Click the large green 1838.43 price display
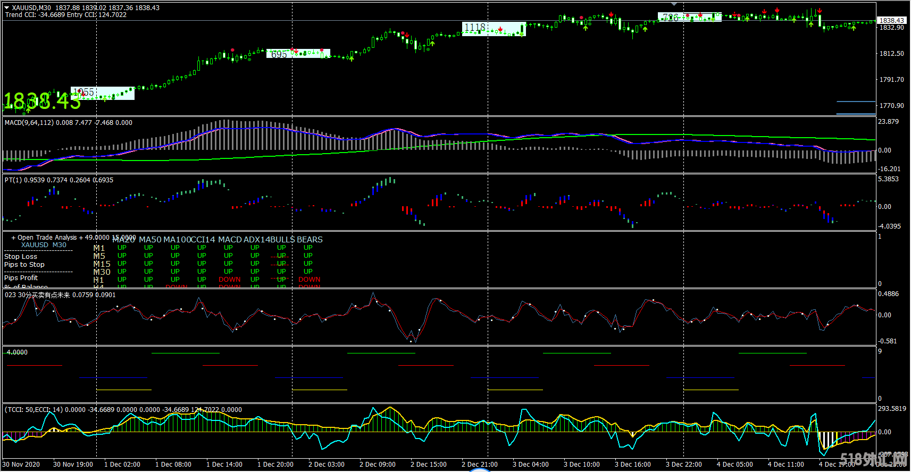This screenshot has width=911, height=472. [x=43, y=101]
